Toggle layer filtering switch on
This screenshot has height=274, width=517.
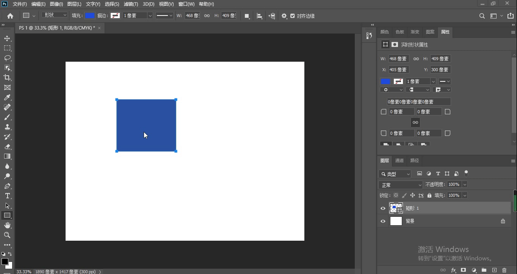[466, 173]
